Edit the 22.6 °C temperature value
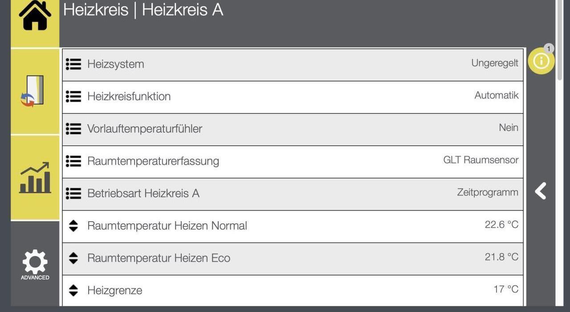Viewport: 570px width, 312px height. [x=501, y=225]
